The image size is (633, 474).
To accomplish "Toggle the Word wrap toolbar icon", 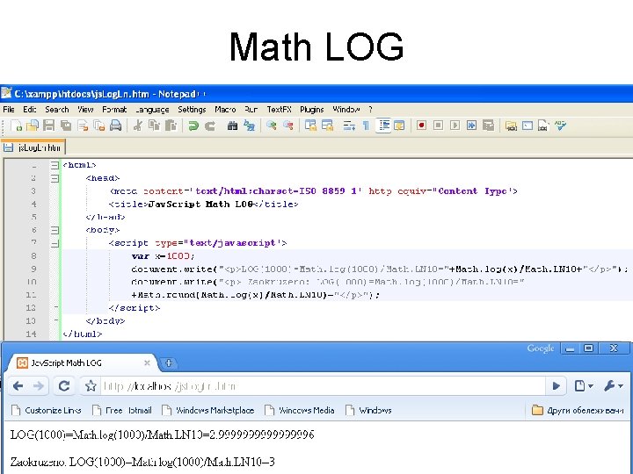I will [349, 126].
